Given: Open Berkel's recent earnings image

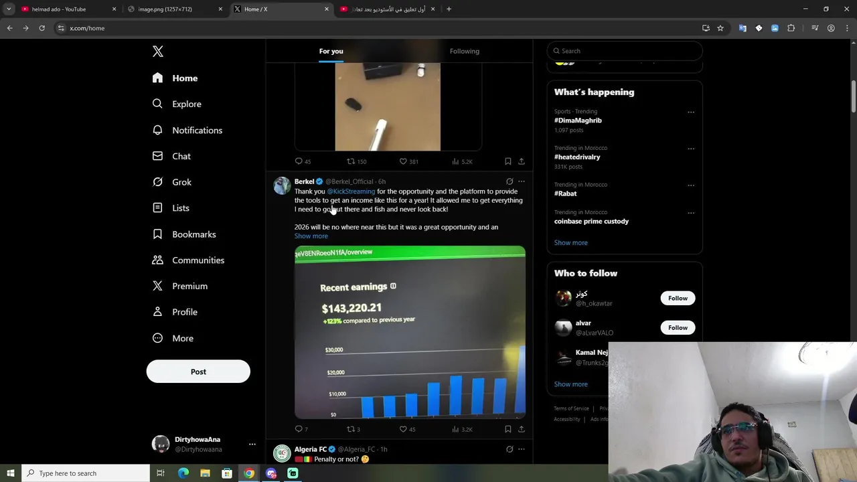Looking at the screenshot, I should pos(410,332).
